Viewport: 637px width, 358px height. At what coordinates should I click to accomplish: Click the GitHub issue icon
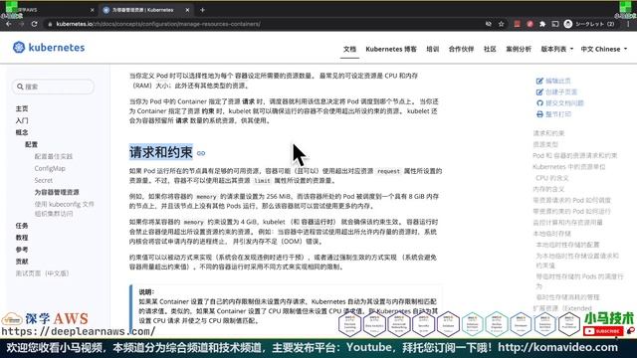[539, 103]
